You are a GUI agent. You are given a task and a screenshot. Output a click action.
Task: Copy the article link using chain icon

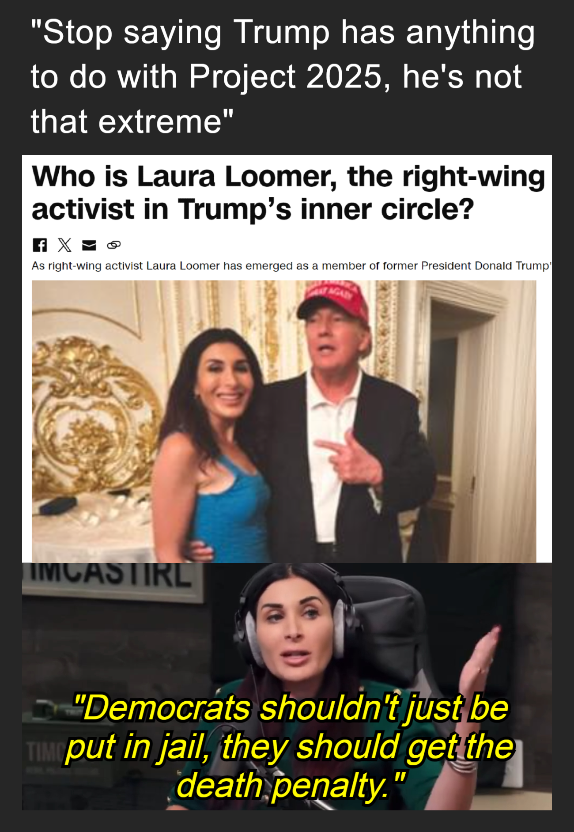[114, 245]
